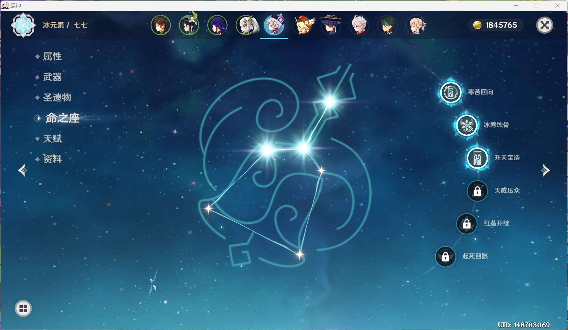The height and width of the screenshot is (330, 568).
Task: Click the UID: 148703069 text
Action: [x=524, y=325]
